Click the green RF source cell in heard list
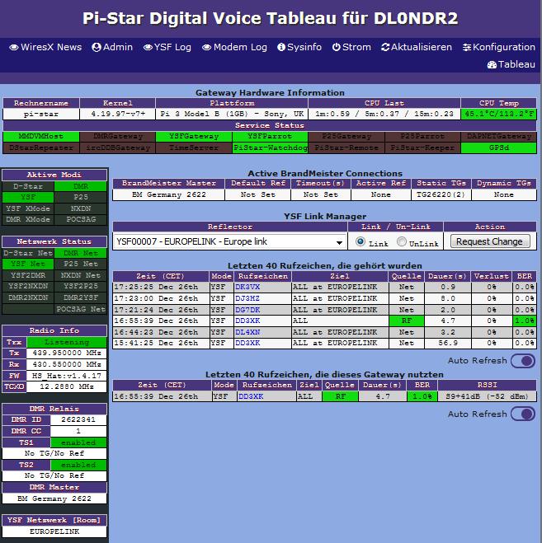Viewport: 542px width, 543px height. 407,321
